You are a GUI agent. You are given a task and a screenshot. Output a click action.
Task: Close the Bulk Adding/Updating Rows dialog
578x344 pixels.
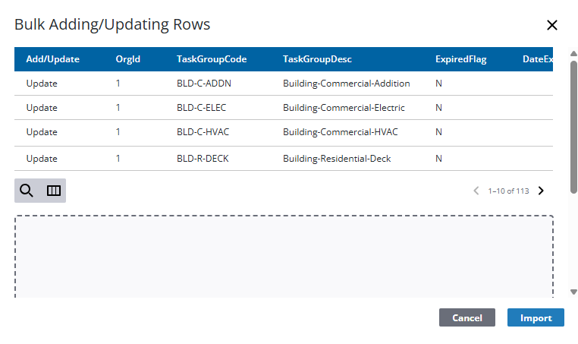(552, 25)
